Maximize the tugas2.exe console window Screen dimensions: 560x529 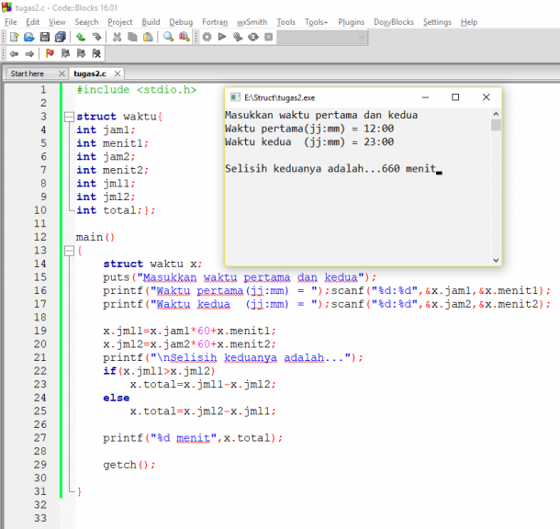[x=455, y=97]
